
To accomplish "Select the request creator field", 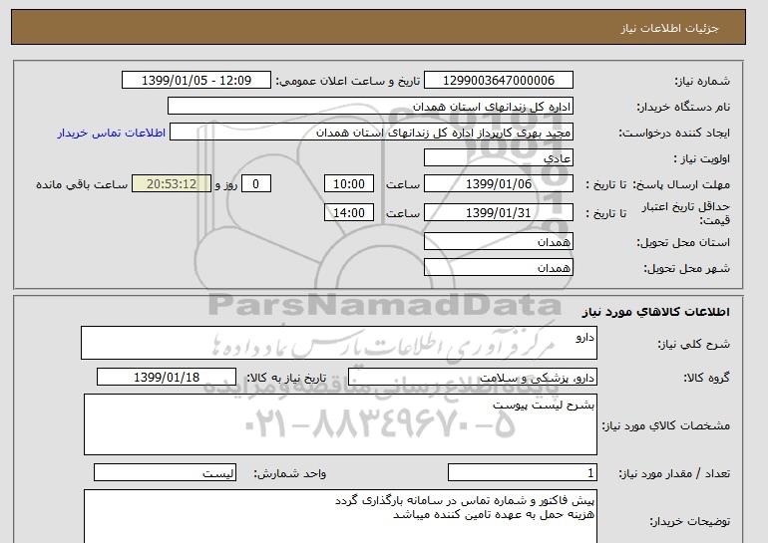I will click(371, 133).
